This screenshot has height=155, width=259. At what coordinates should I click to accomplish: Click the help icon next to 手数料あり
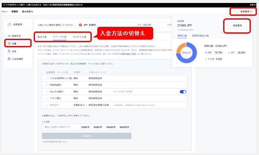(x=86, y=105)
